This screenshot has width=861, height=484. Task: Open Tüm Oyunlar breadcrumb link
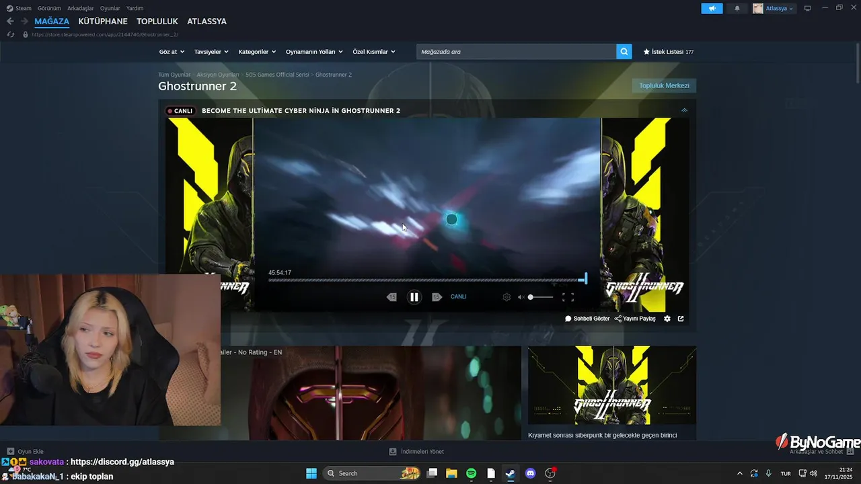pos(174,75)
